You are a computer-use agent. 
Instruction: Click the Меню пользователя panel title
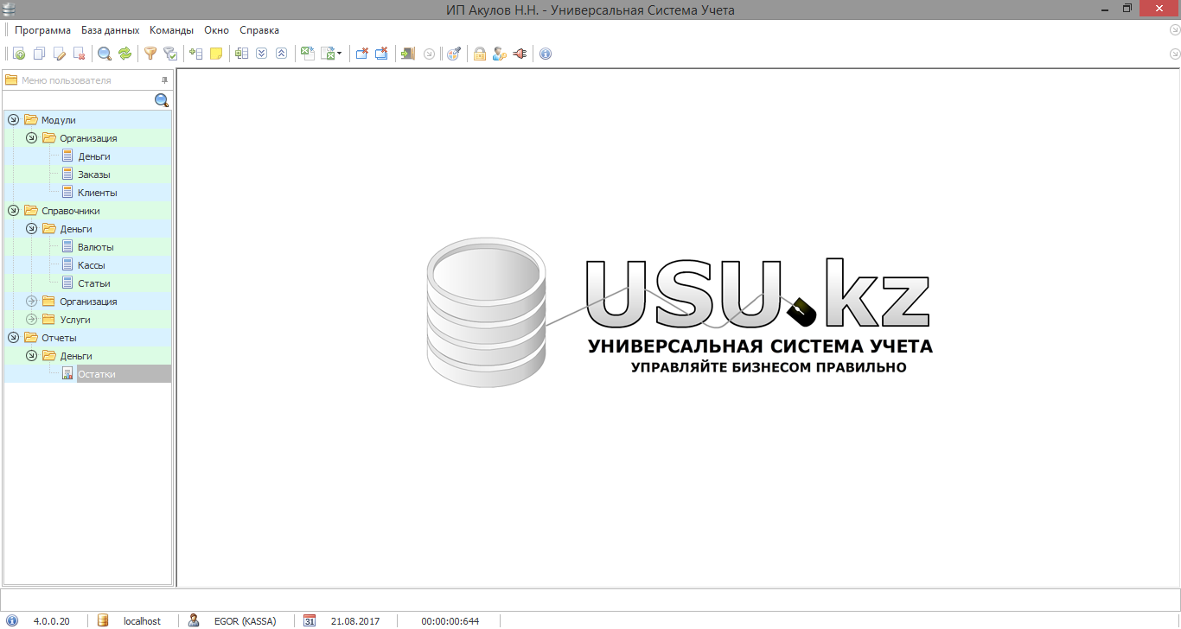(x=67, y=80)
